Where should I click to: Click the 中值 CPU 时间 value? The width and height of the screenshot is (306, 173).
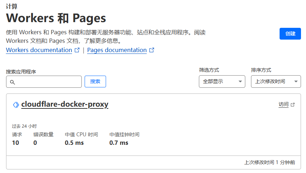[74, 143]
